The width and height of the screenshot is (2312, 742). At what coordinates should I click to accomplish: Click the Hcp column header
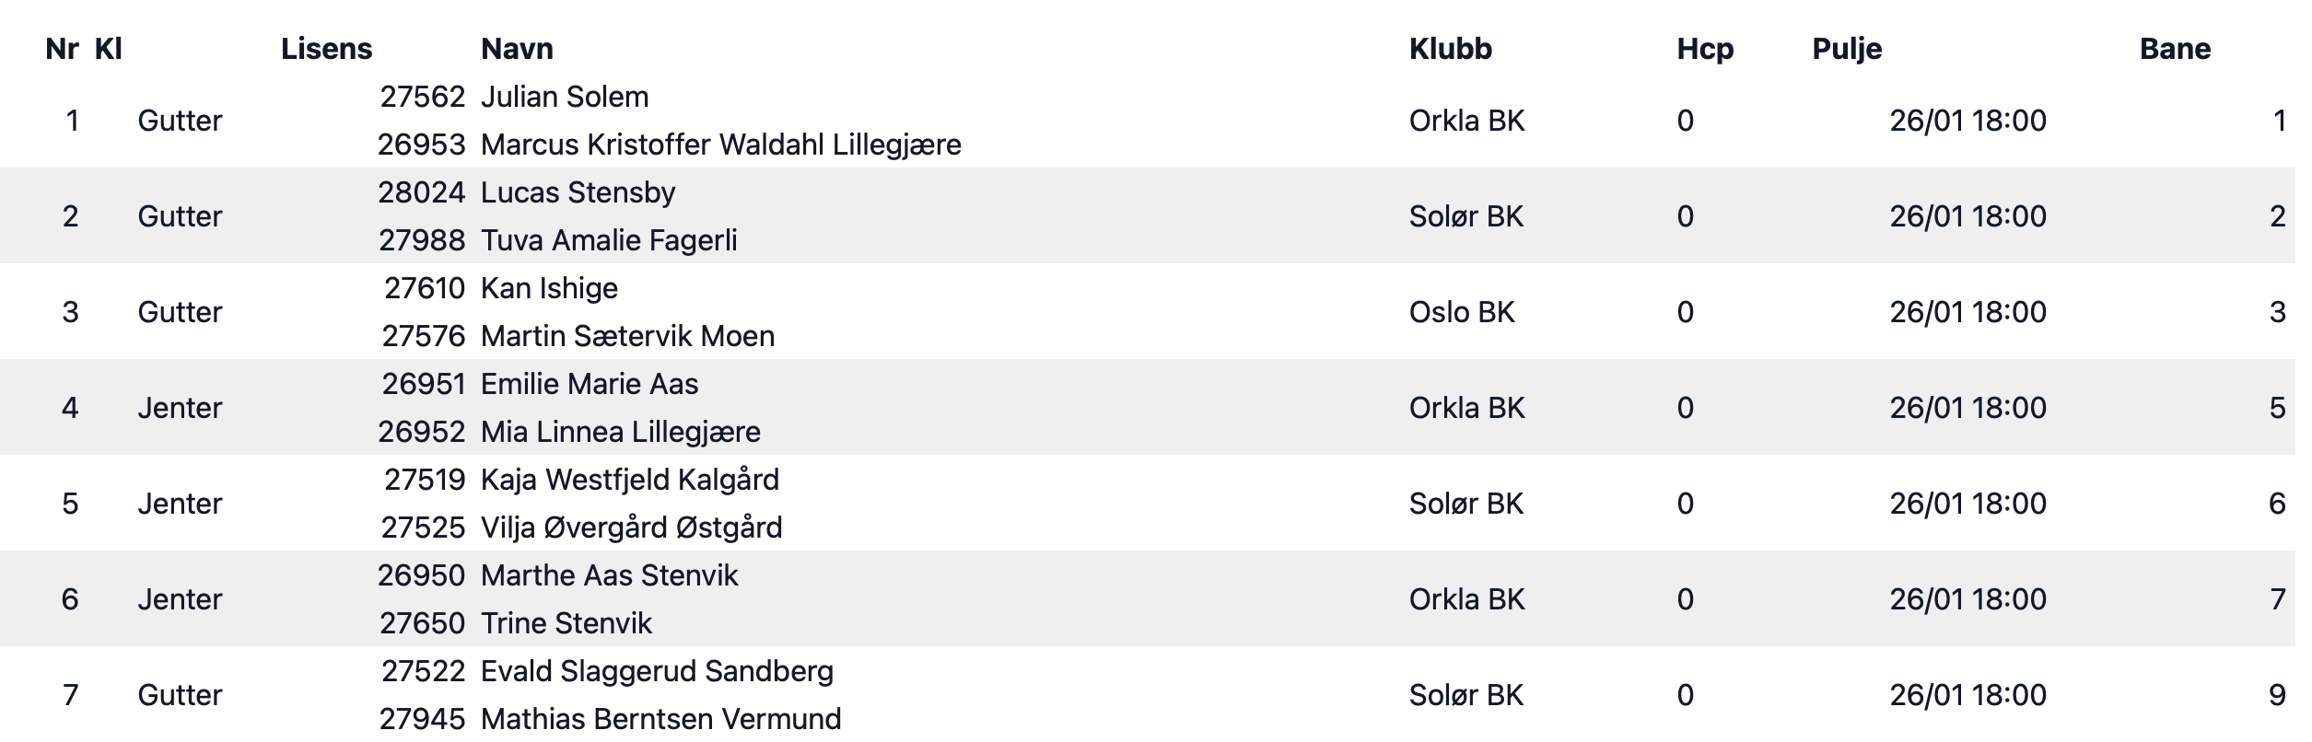coord(1705,49)
